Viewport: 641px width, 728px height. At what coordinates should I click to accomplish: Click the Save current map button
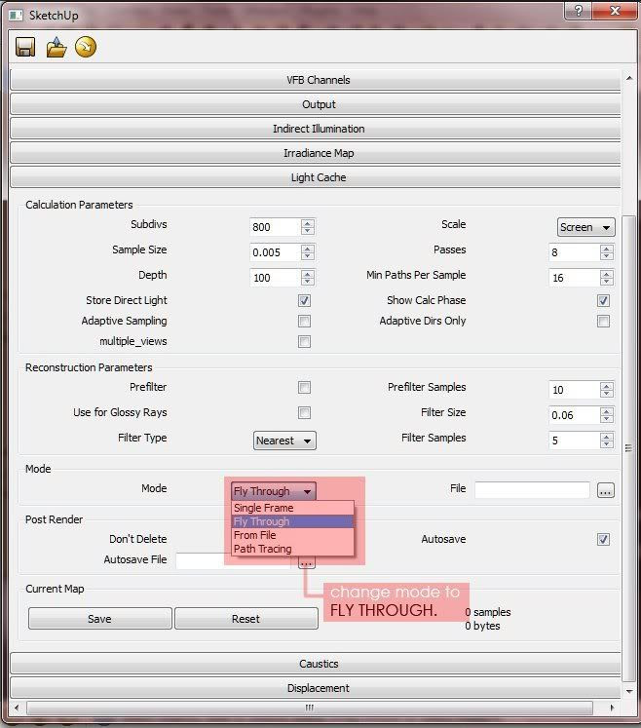pyautogui.click(x=99, y=619)
